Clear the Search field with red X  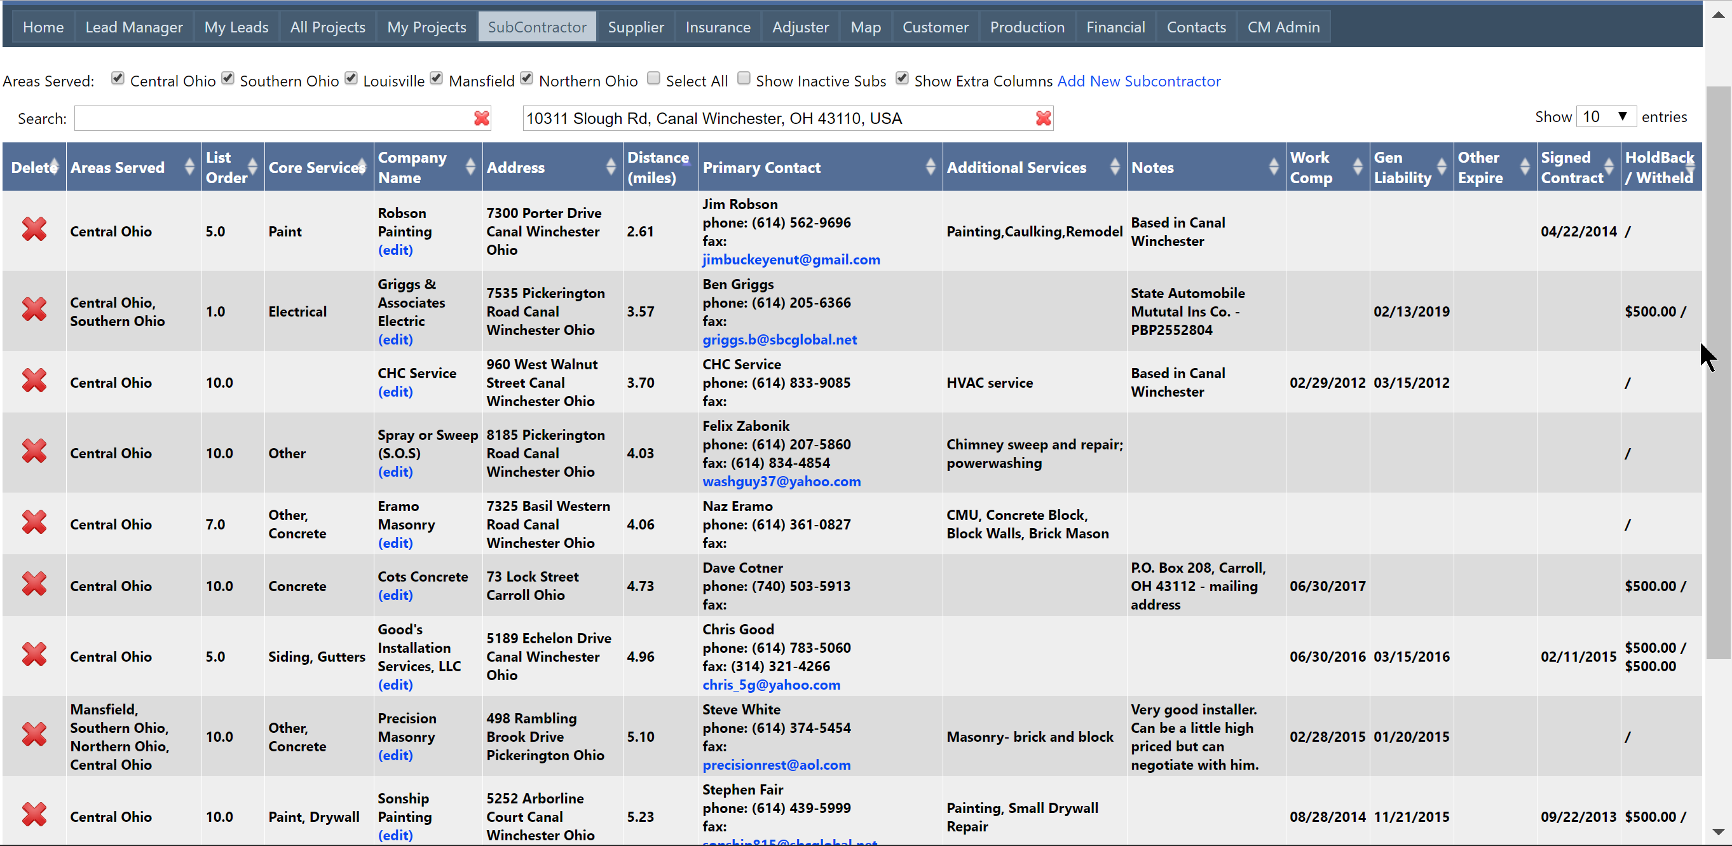(x=481, y=118)
